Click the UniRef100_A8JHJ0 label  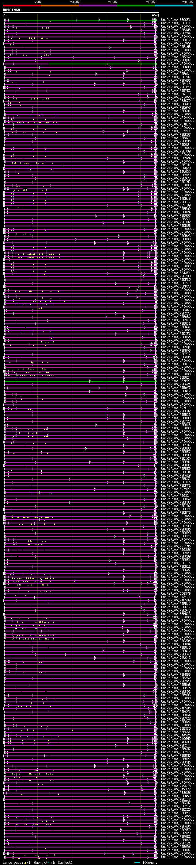(x=175, y=124)
